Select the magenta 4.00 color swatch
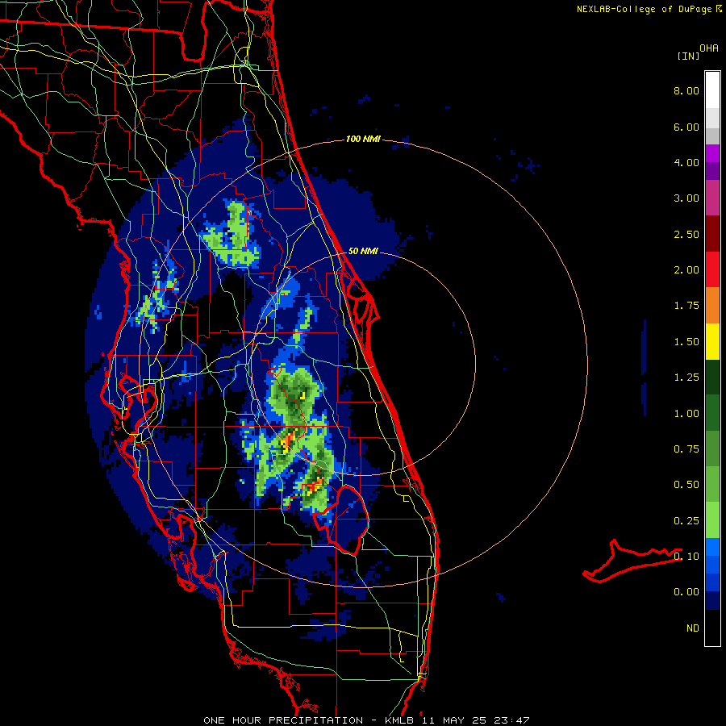726x726 pixels. pyautogui.click(x=712, y=153)
